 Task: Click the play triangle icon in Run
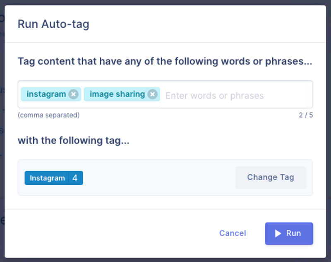click(x=278, y=233)
